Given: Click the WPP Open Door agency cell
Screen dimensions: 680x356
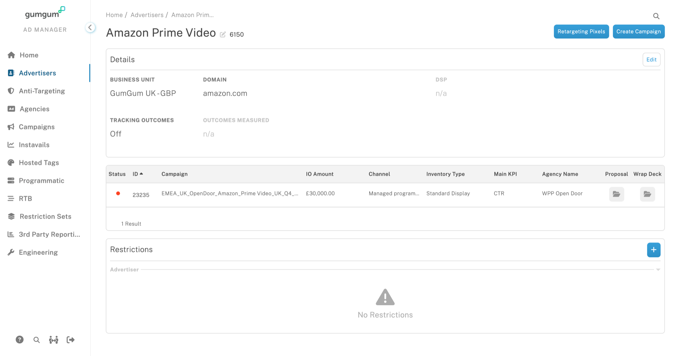Looking at the screenshot, I should click(562, 193).
